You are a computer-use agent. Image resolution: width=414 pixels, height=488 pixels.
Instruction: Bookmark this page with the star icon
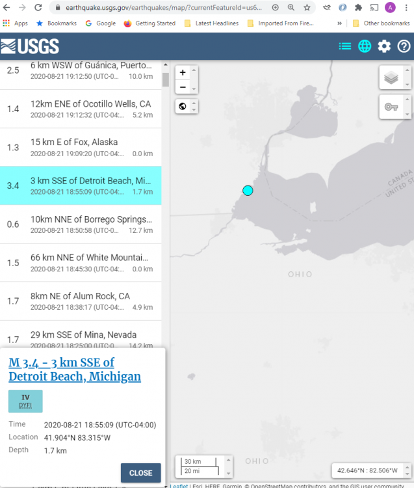pyautogui.click(x=307, y=8)
